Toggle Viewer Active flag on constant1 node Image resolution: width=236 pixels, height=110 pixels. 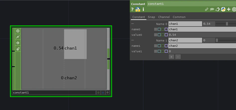click(x=18, y=31)
